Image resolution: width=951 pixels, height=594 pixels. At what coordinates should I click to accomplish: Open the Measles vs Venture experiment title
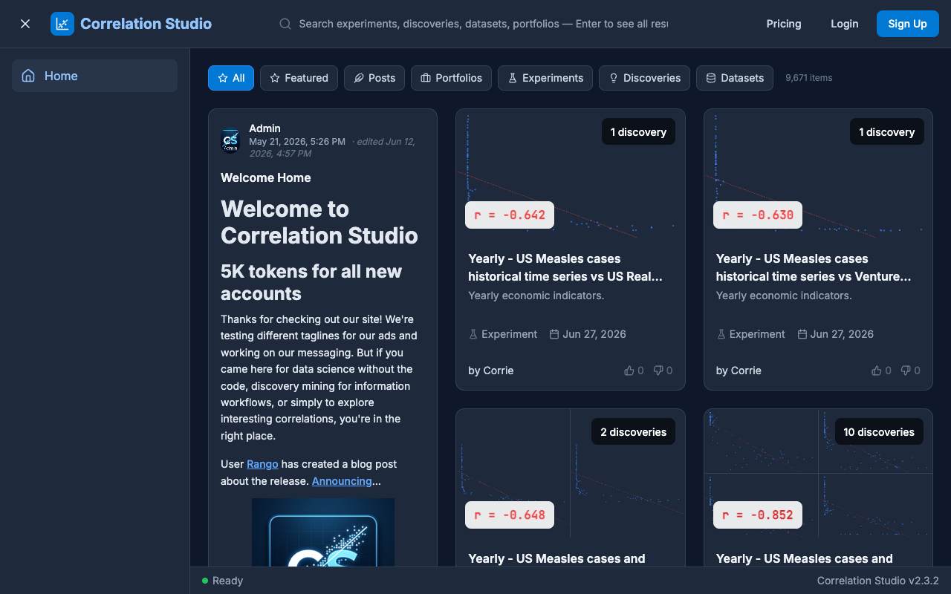[814, 267]
